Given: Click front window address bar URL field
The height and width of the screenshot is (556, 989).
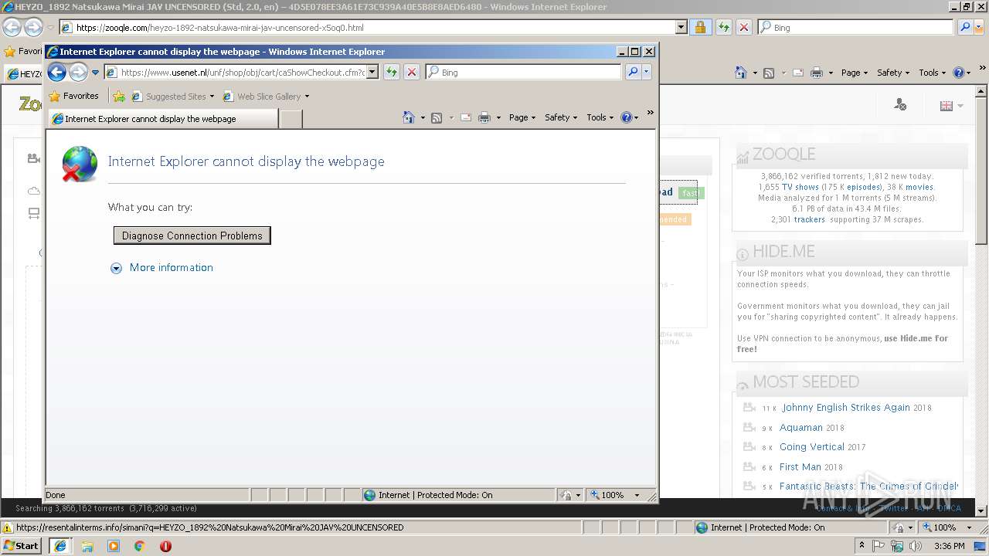Looking at the screenshot, I should (243, 72).
